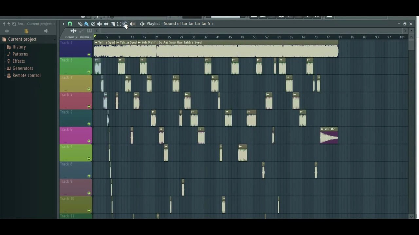The height and width of the screenshot is (235, 419).
Task: Toggle mute switch on Track 6
Action: (89, 141)
